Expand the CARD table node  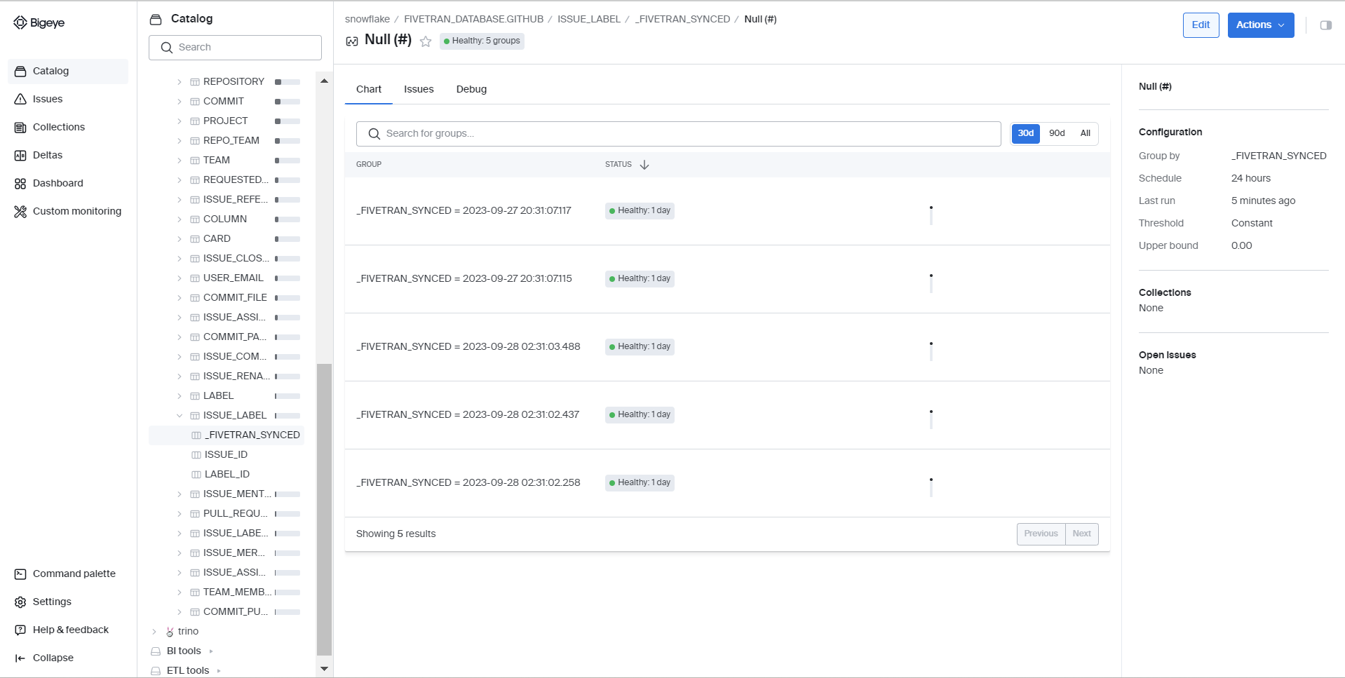coord(180,239)
